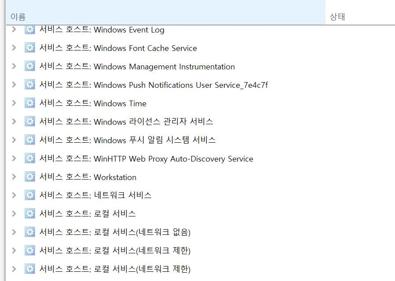Expand the Workstation service host
The width and height of the screenshot is (395, 281).
(x=14, y=177)
